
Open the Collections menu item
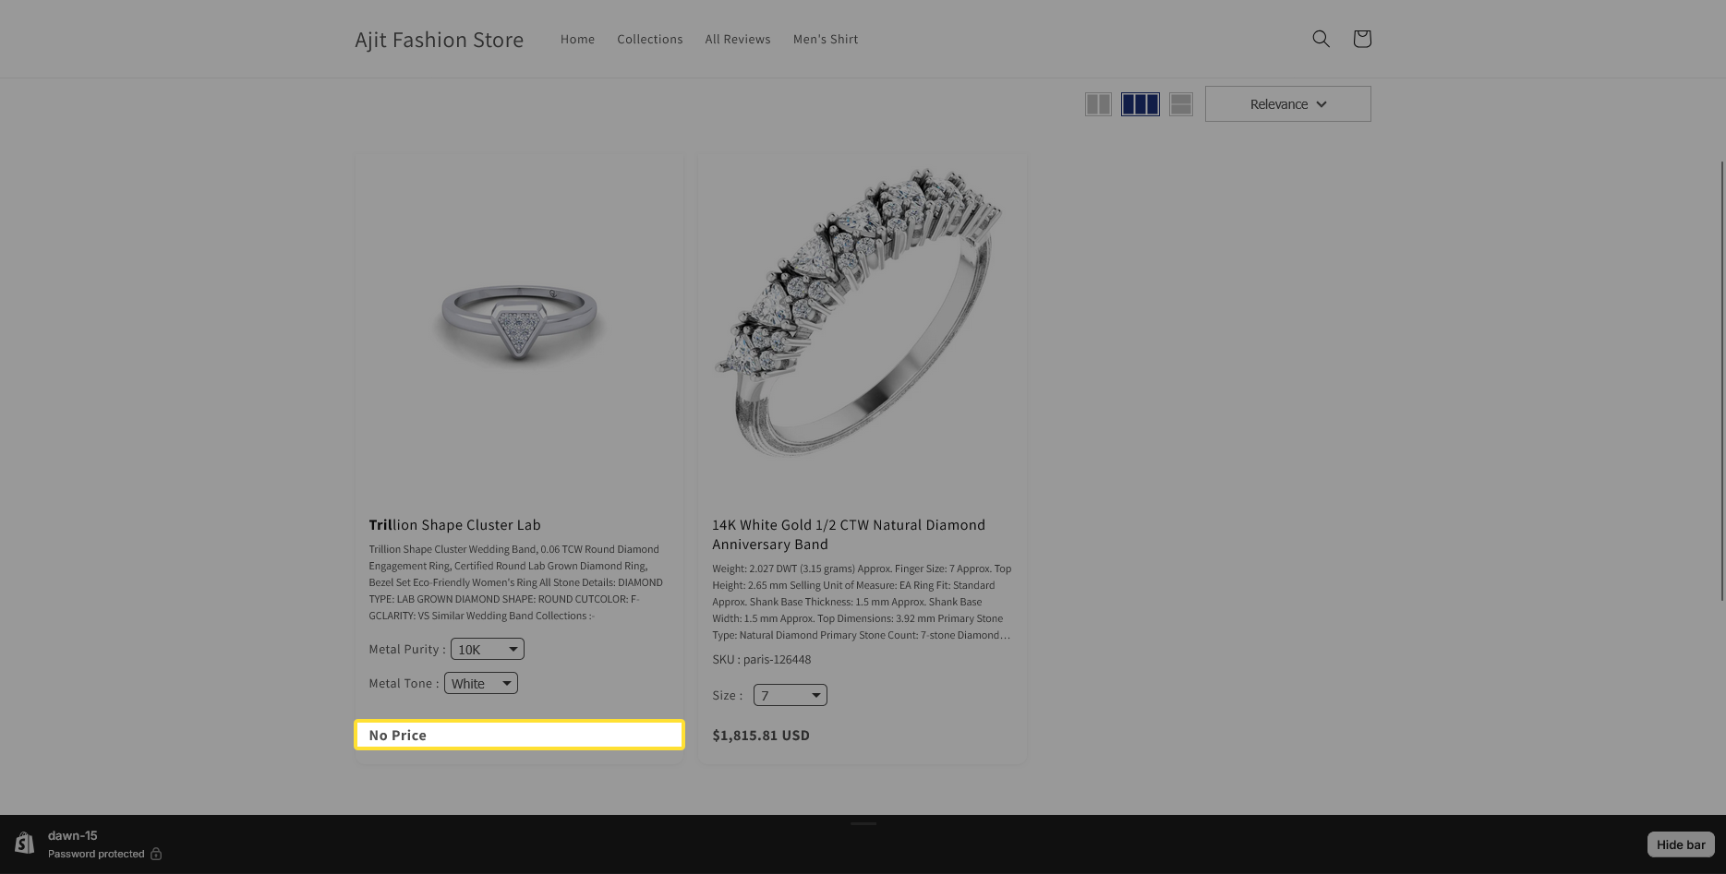pos(649,39)
